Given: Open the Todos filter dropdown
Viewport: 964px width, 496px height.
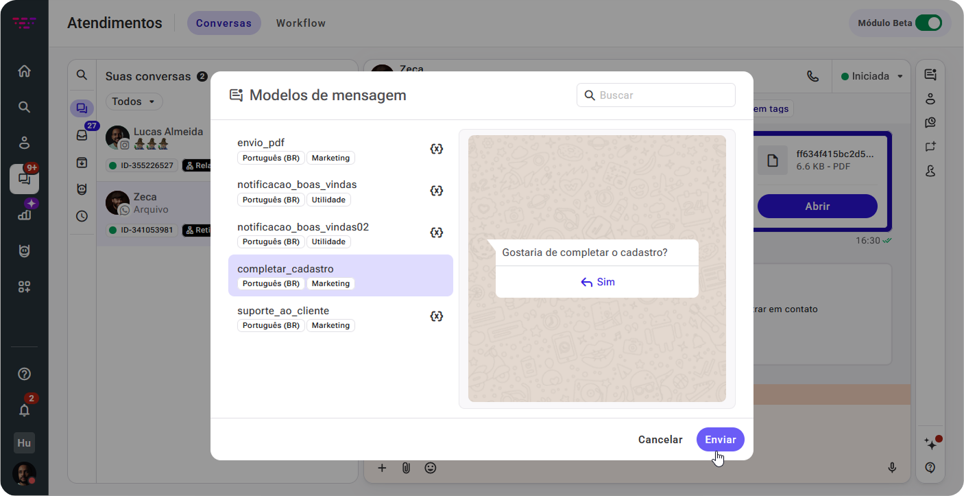Looking at the screenshot, I should point(134,102).
